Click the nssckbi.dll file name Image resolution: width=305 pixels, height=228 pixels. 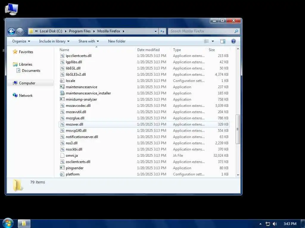click(74, 149)
